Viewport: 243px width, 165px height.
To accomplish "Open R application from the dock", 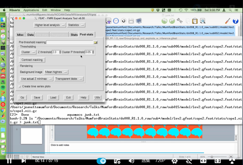I will (3, 99).
